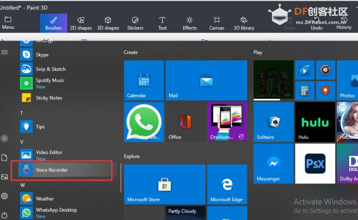Switch to the 3D shapes tab

tap(108, 23)
